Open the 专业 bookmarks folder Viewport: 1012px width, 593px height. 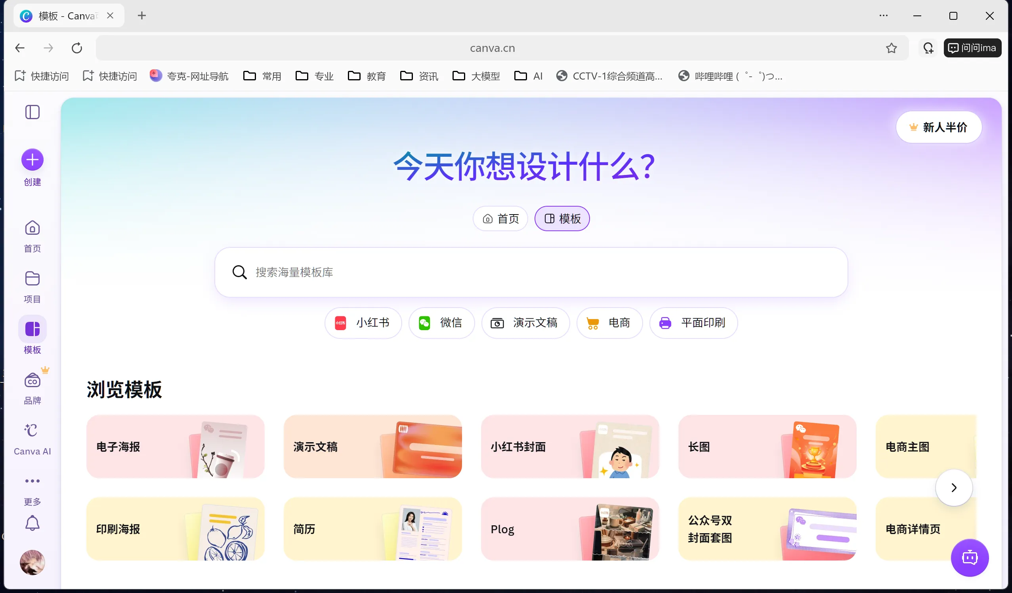(x=315, y=76)
